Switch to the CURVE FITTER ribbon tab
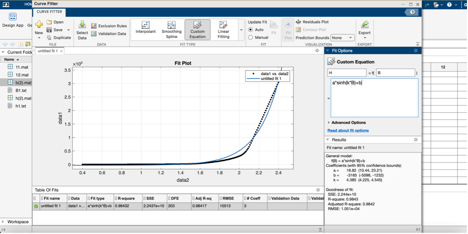The width and height of the screenshot is (468, 234). pyautogui.click(x=49, y=12)
